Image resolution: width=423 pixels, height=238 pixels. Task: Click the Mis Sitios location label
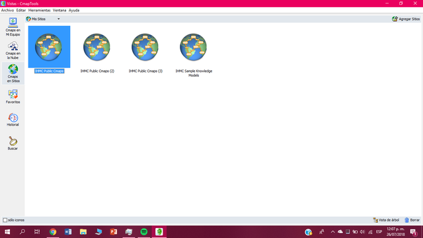coord(38,19)
